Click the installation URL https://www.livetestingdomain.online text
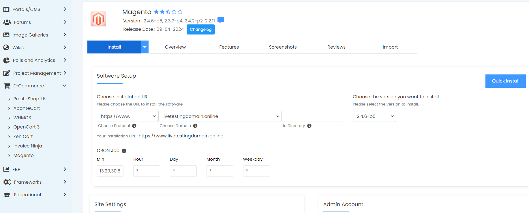 click(181, 136)
